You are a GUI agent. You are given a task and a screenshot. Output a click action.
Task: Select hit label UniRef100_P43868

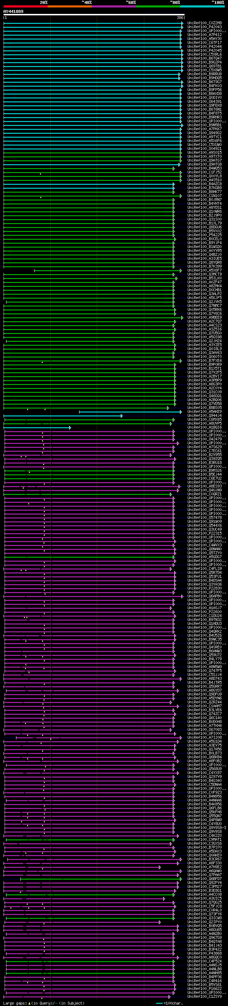click(x=204, y=953)
